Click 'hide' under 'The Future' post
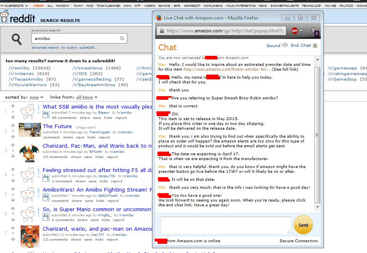The image size is (367, 253). (x=91, y=137)
